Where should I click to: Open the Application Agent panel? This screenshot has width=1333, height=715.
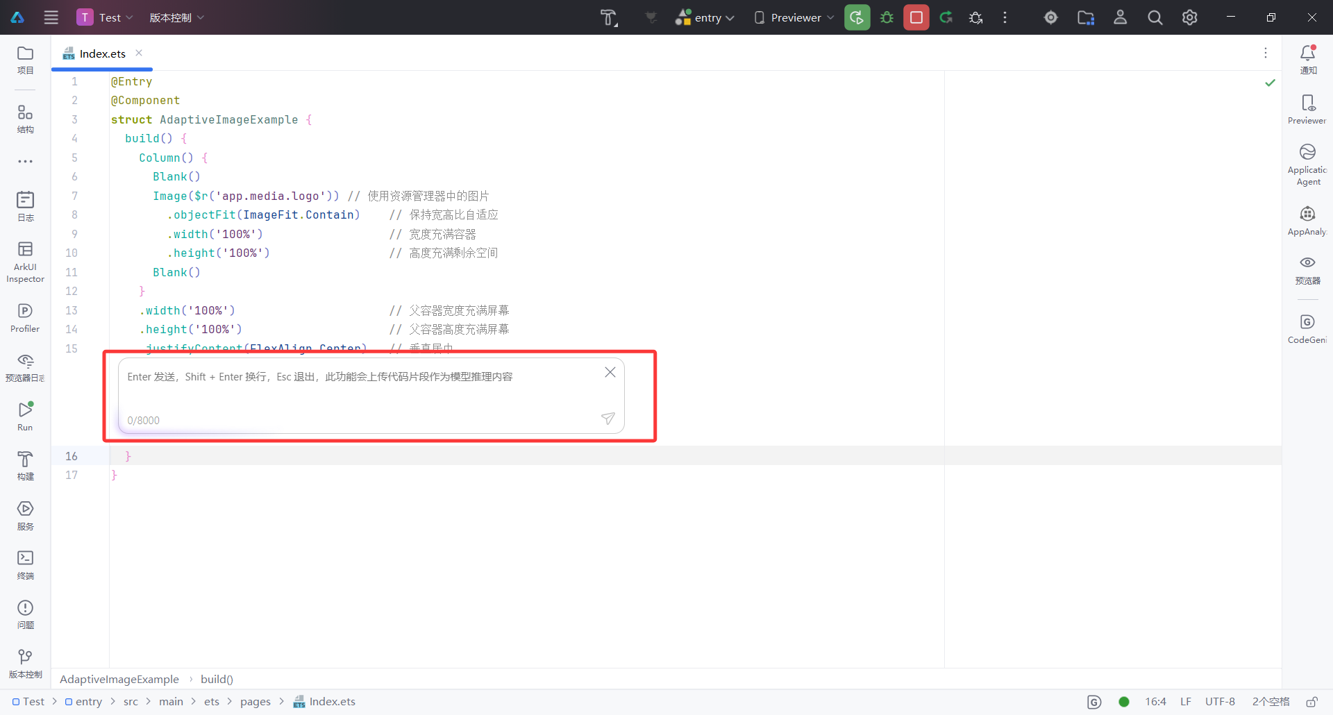point(1307,165)
